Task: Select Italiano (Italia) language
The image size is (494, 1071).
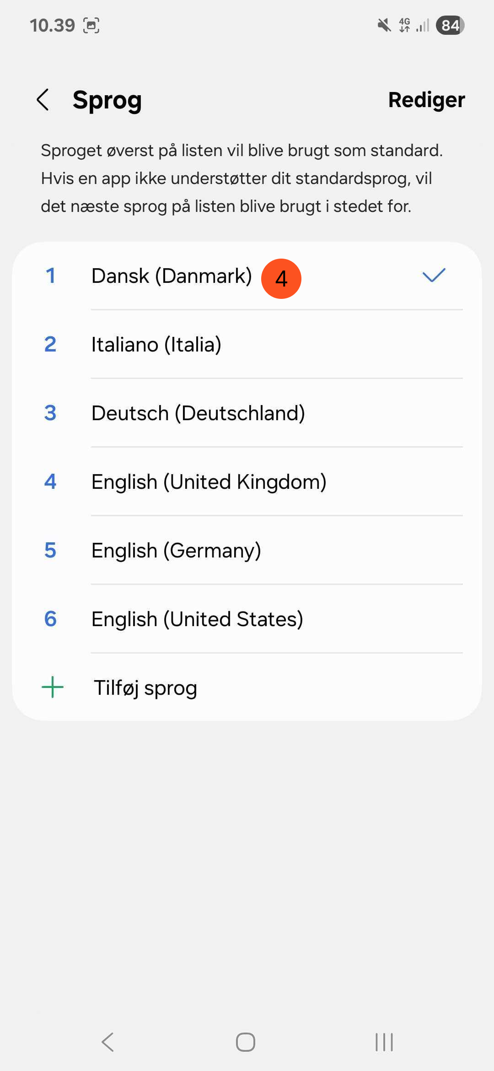Action: [x=156, y=345]
